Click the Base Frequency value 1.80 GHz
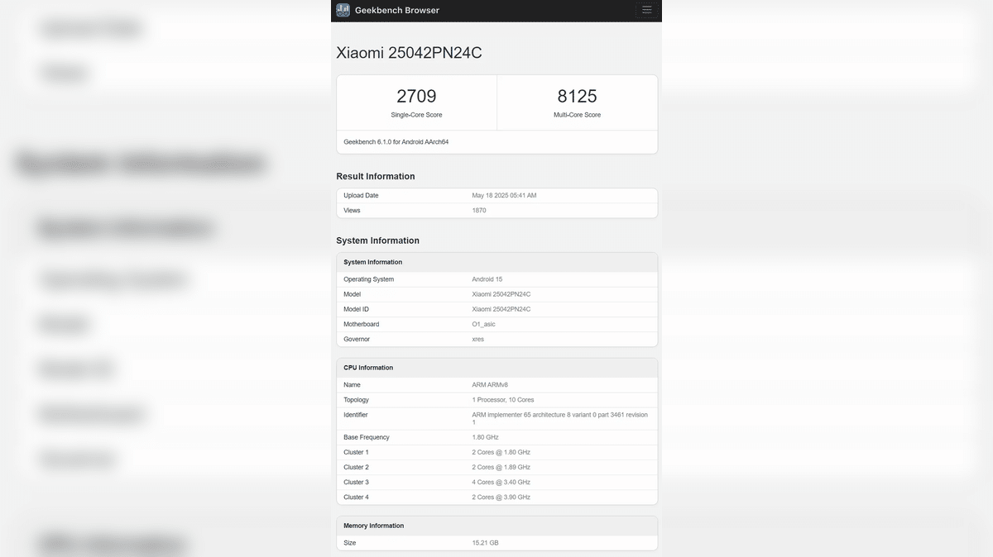The width and height of the screenshot is (993, 557). pyautogui.click(x=486, y=437)
